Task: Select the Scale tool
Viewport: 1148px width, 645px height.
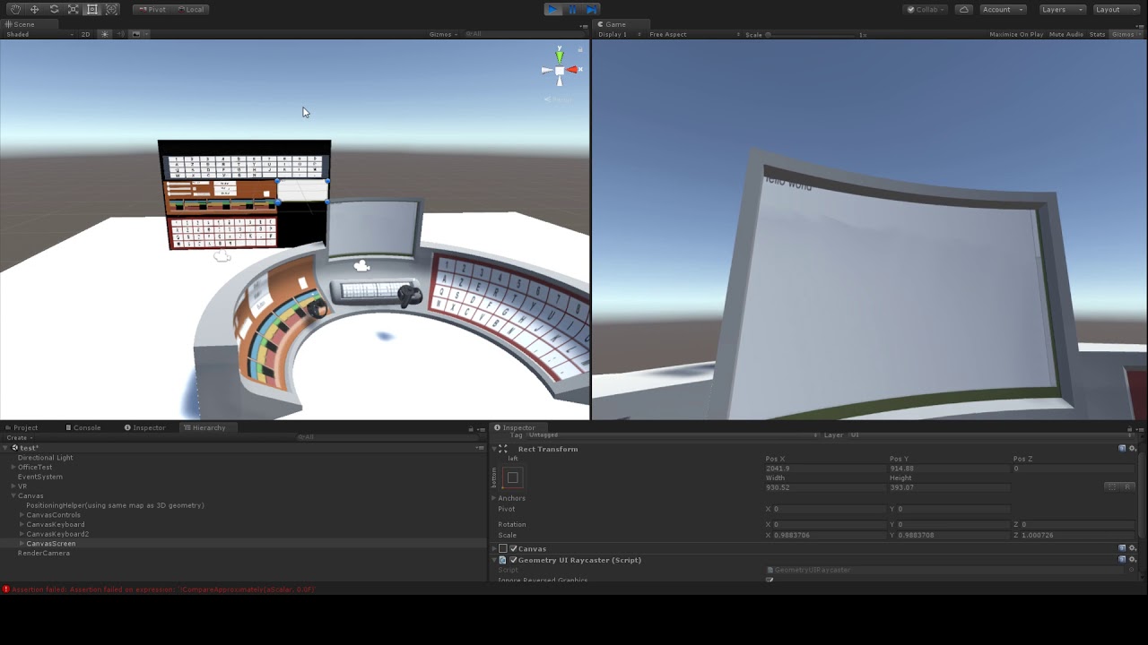Action: coord(74,9)
